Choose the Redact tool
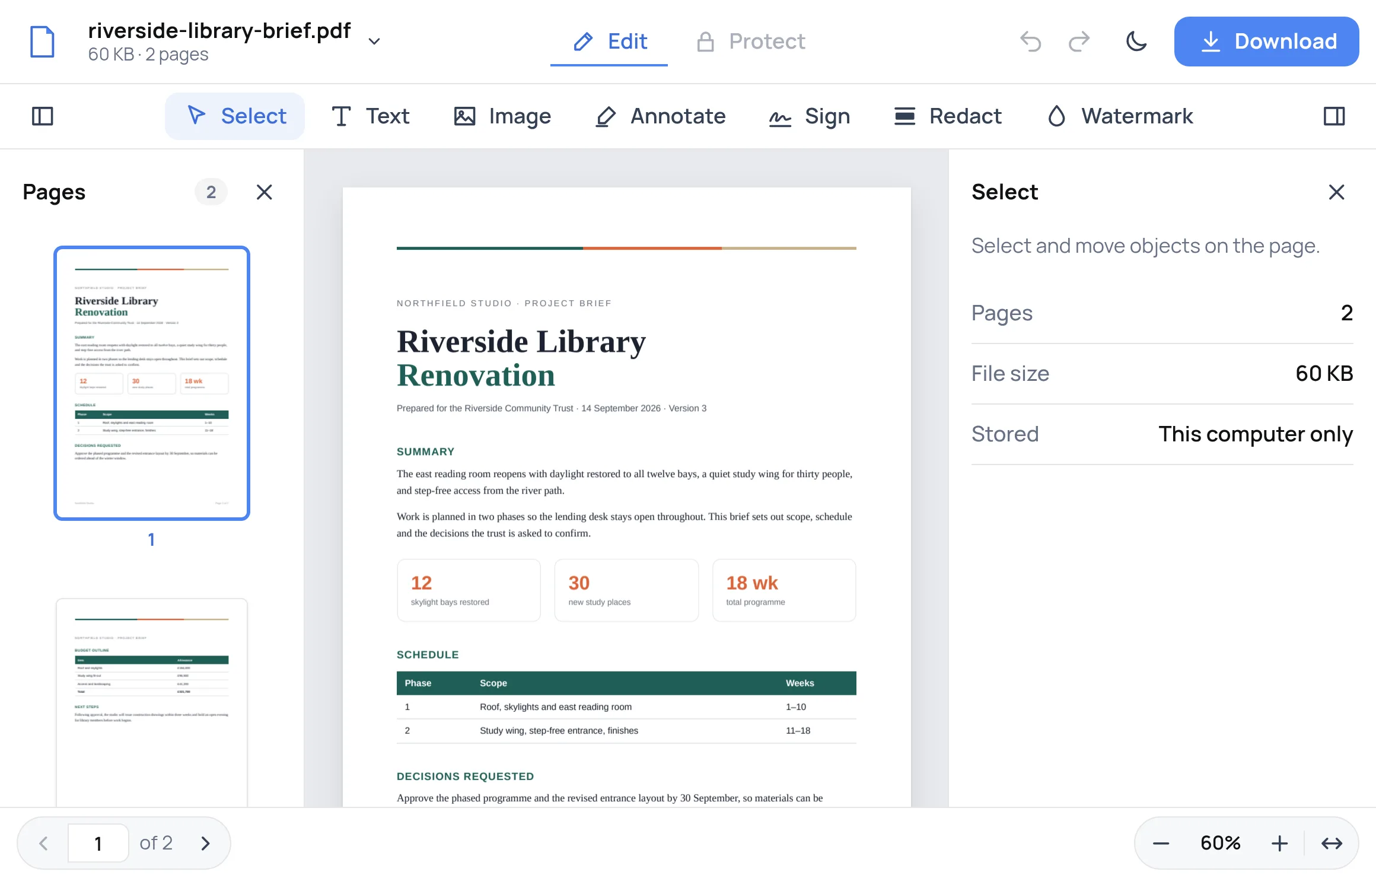 coord(948,116)
